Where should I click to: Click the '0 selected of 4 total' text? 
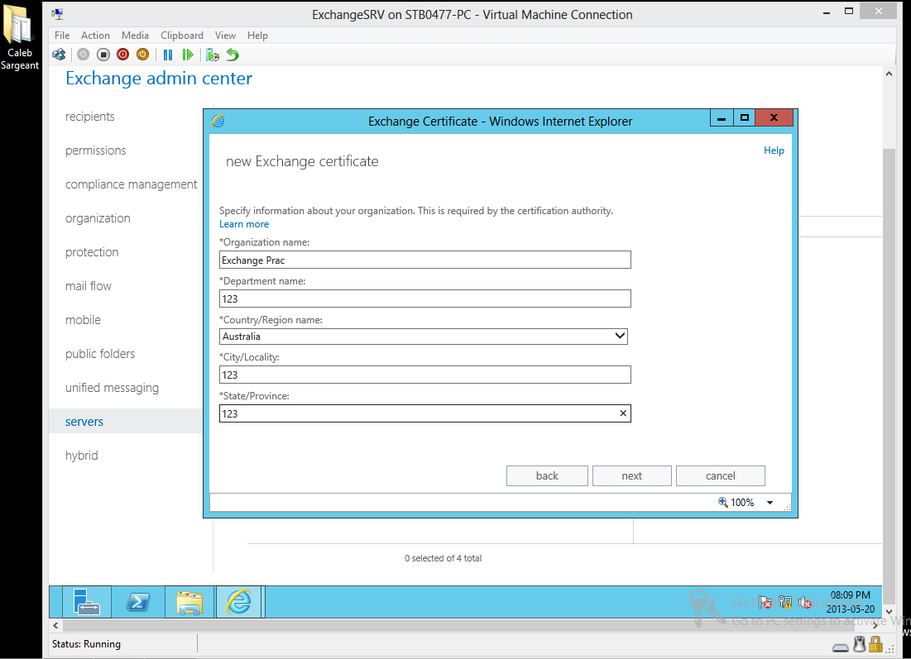pyautogui.click(x=444, y=559)
